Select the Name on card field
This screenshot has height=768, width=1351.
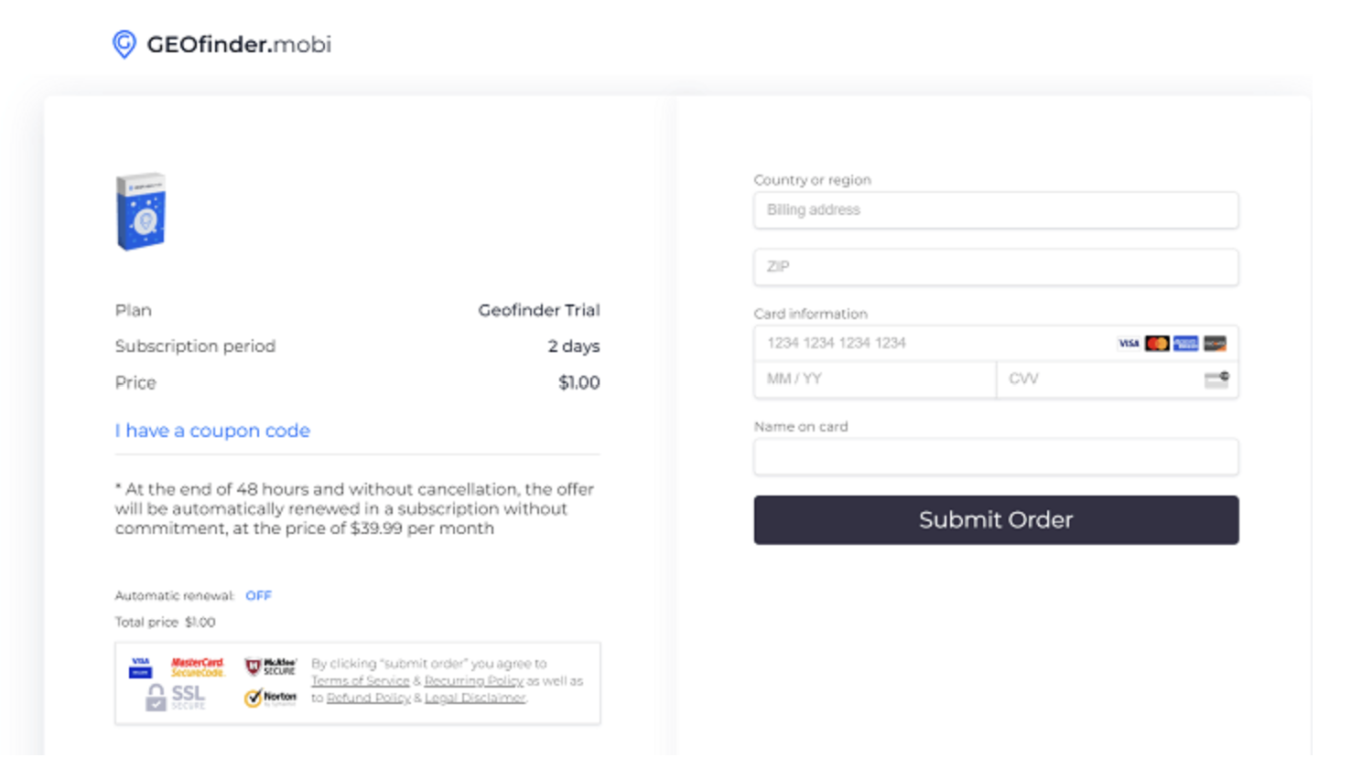click(995, 457)
